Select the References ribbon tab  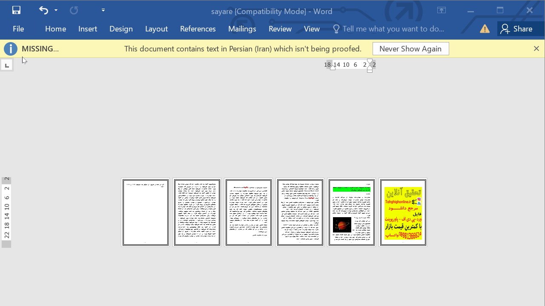[198, 29]
